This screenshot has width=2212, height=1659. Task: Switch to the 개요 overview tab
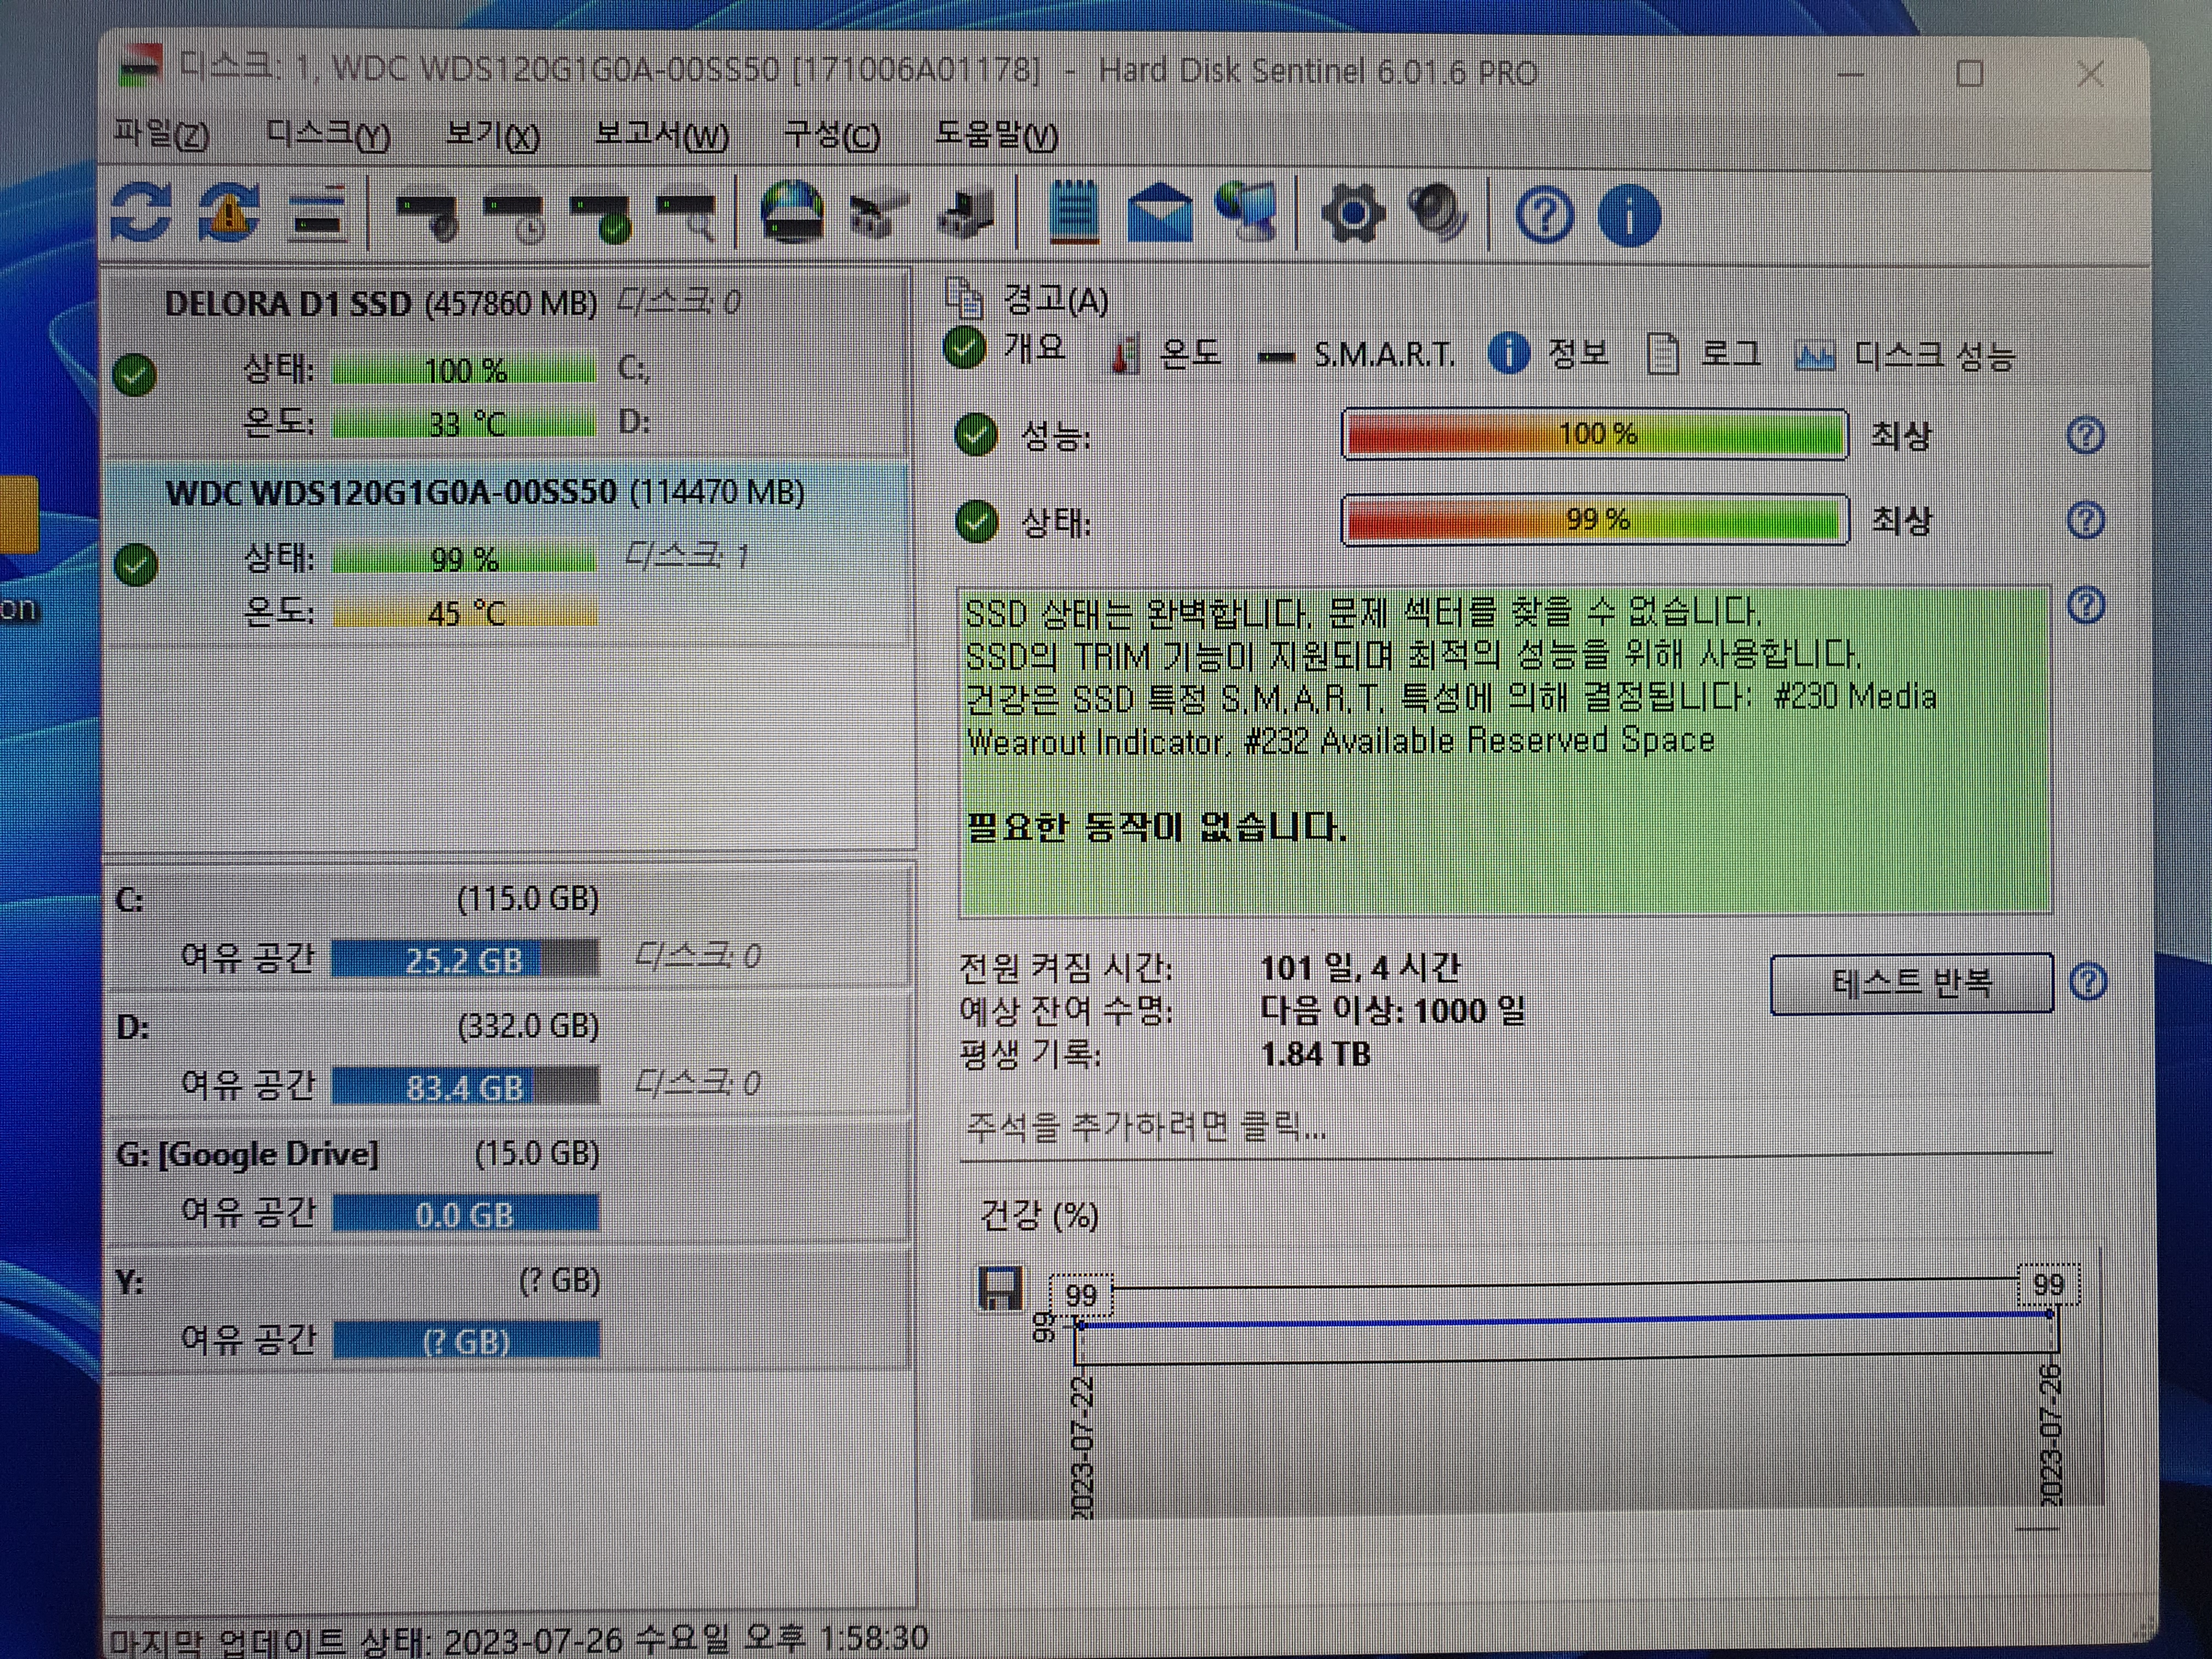point(1006,348)
